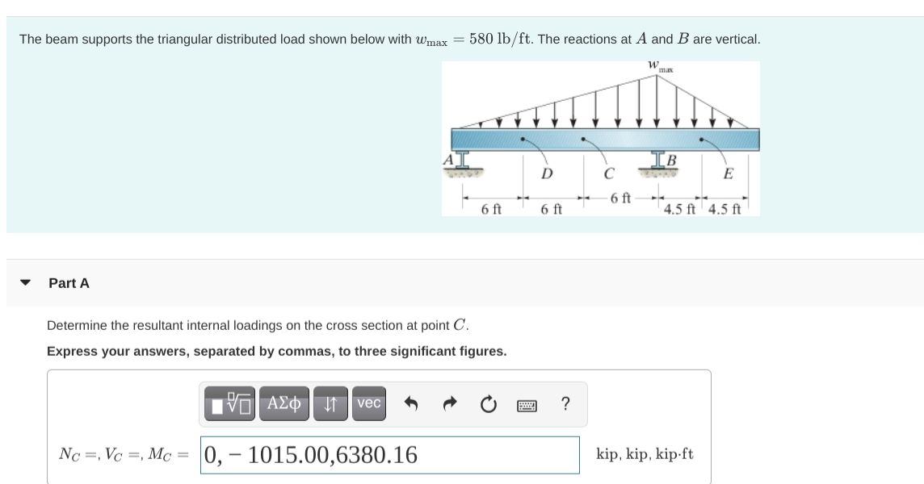Click the Part A disclosure triangle
The image size is (924, 484).
coord(27,283)
